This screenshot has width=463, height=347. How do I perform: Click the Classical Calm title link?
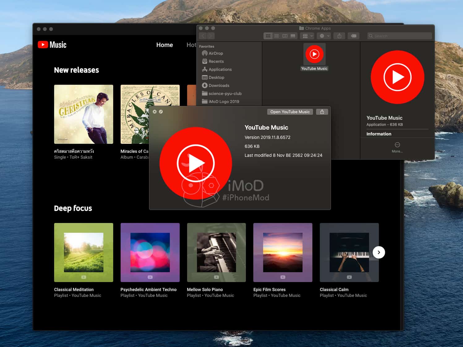[x=334, y=289]
